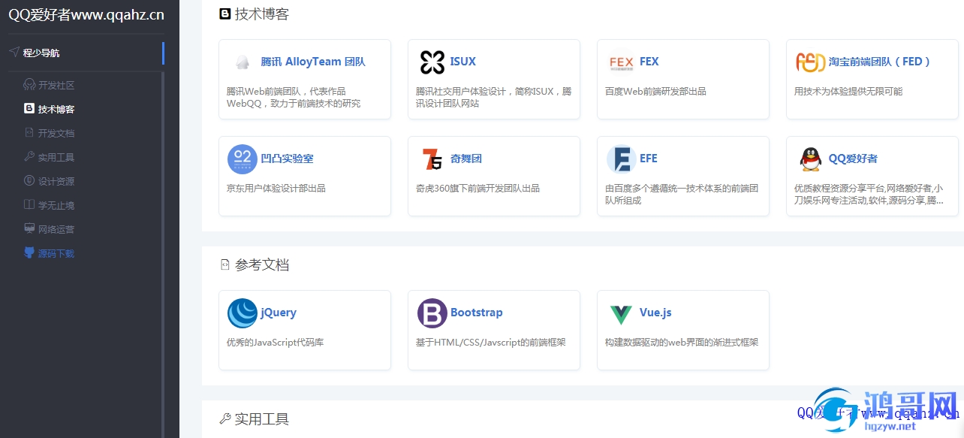964x438 pixels.
Task: Click the wrench icon beside 实用工具 heading
Action: click(224, 418)
